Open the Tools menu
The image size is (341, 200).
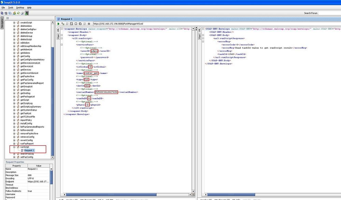[x=11, y=7]
